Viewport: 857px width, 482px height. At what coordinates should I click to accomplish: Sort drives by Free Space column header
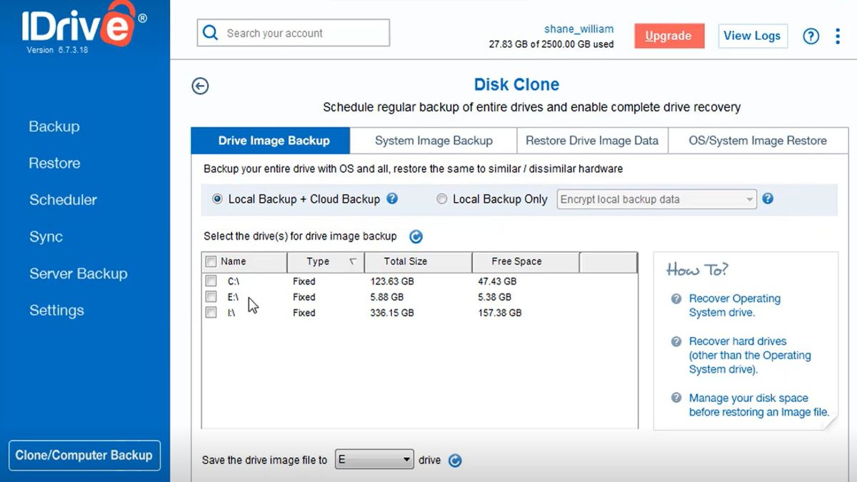point(526,261)
